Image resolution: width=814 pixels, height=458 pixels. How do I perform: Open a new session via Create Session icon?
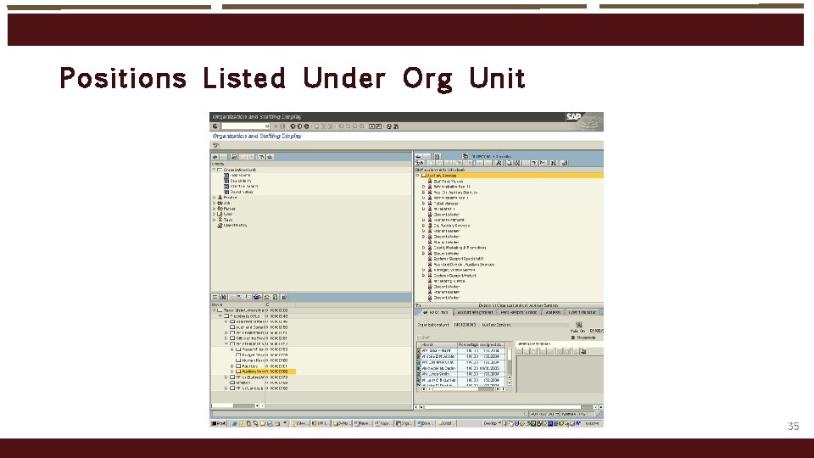pyautogui.click(x=371, y=126)
